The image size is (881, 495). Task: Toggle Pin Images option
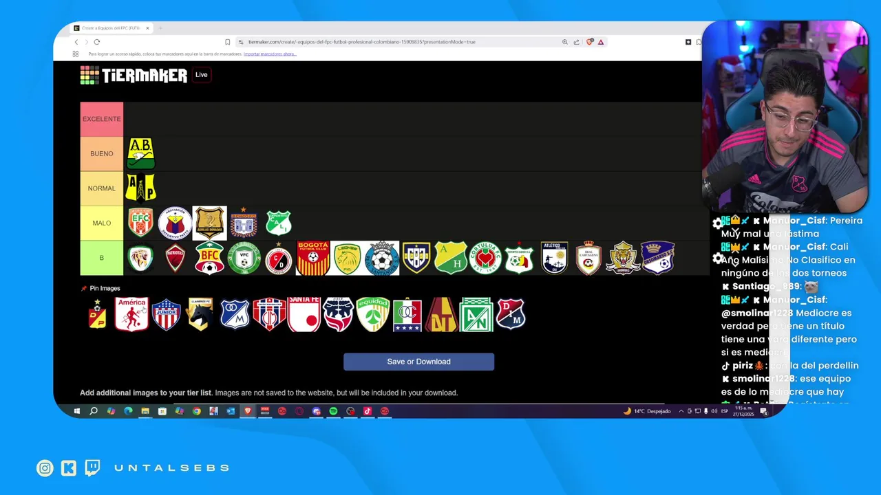tap(100, 288)
